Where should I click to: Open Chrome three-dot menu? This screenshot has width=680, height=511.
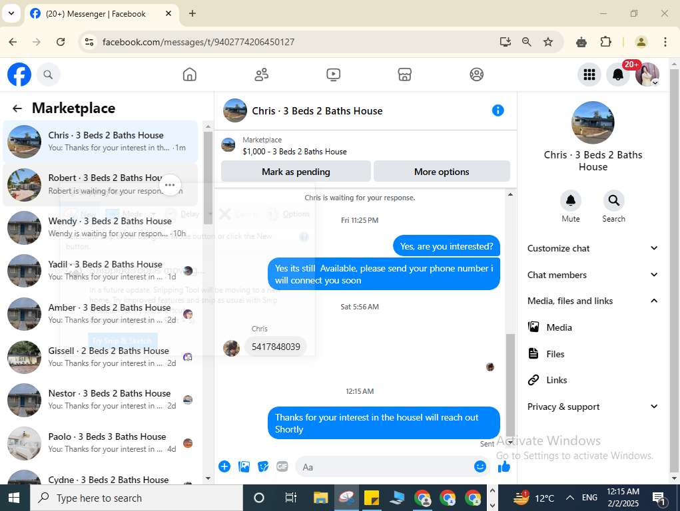pos(665,42)
